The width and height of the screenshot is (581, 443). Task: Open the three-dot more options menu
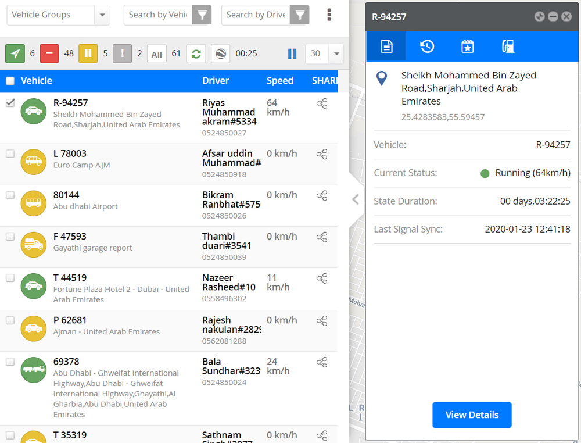click(329, 15)
